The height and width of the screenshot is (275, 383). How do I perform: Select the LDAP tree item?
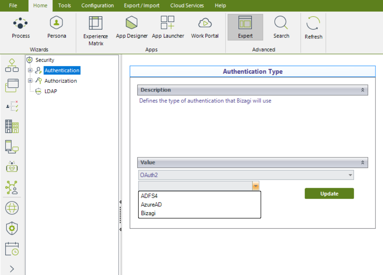tap(51, 91)
